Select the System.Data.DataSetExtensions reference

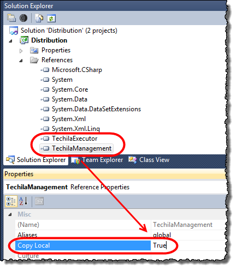coord(96,109)
